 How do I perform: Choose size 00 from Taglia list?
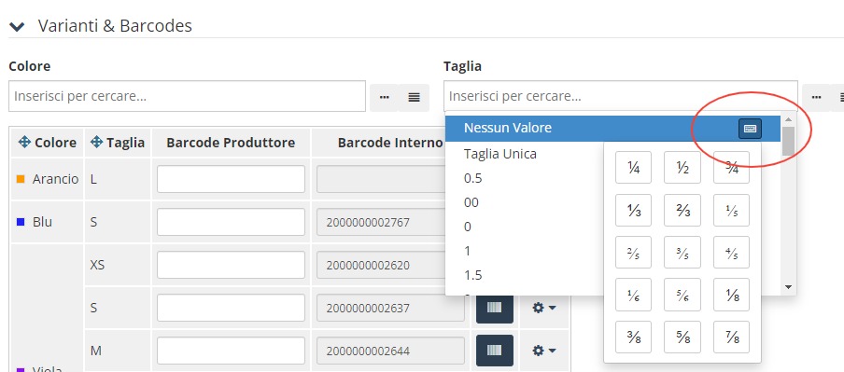coord(471,202)
